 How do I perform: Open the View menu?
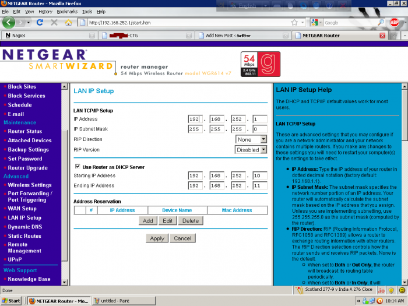pos(29,12)
